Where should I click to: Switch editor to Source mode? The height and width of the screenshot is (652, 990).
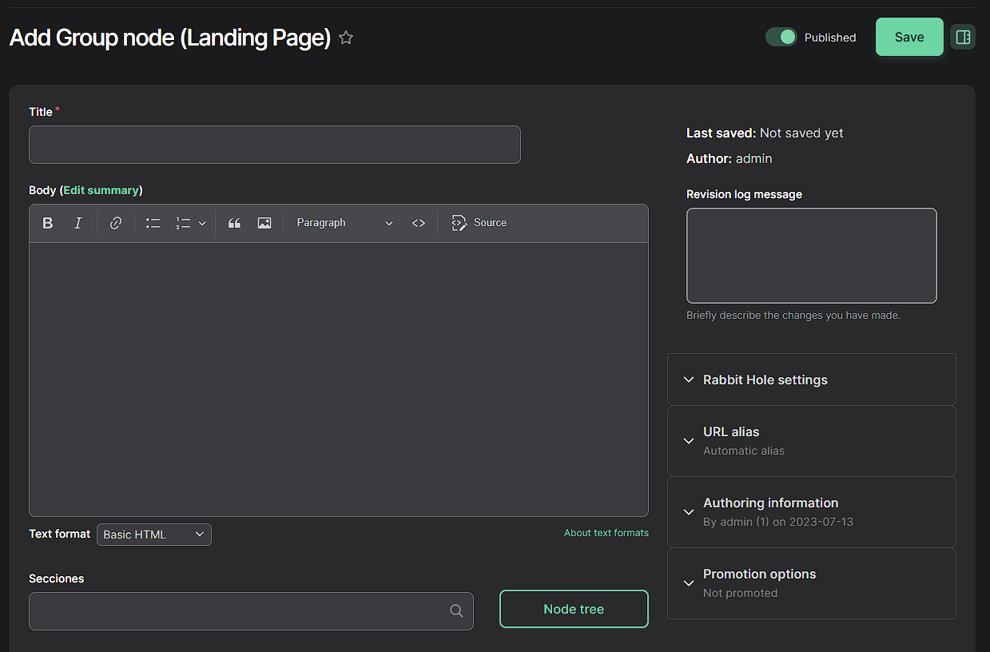tap(479, 223)
